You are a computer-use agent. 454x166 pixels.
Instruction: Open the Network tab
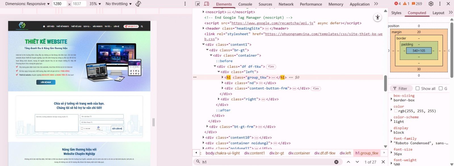click(286, 4)
